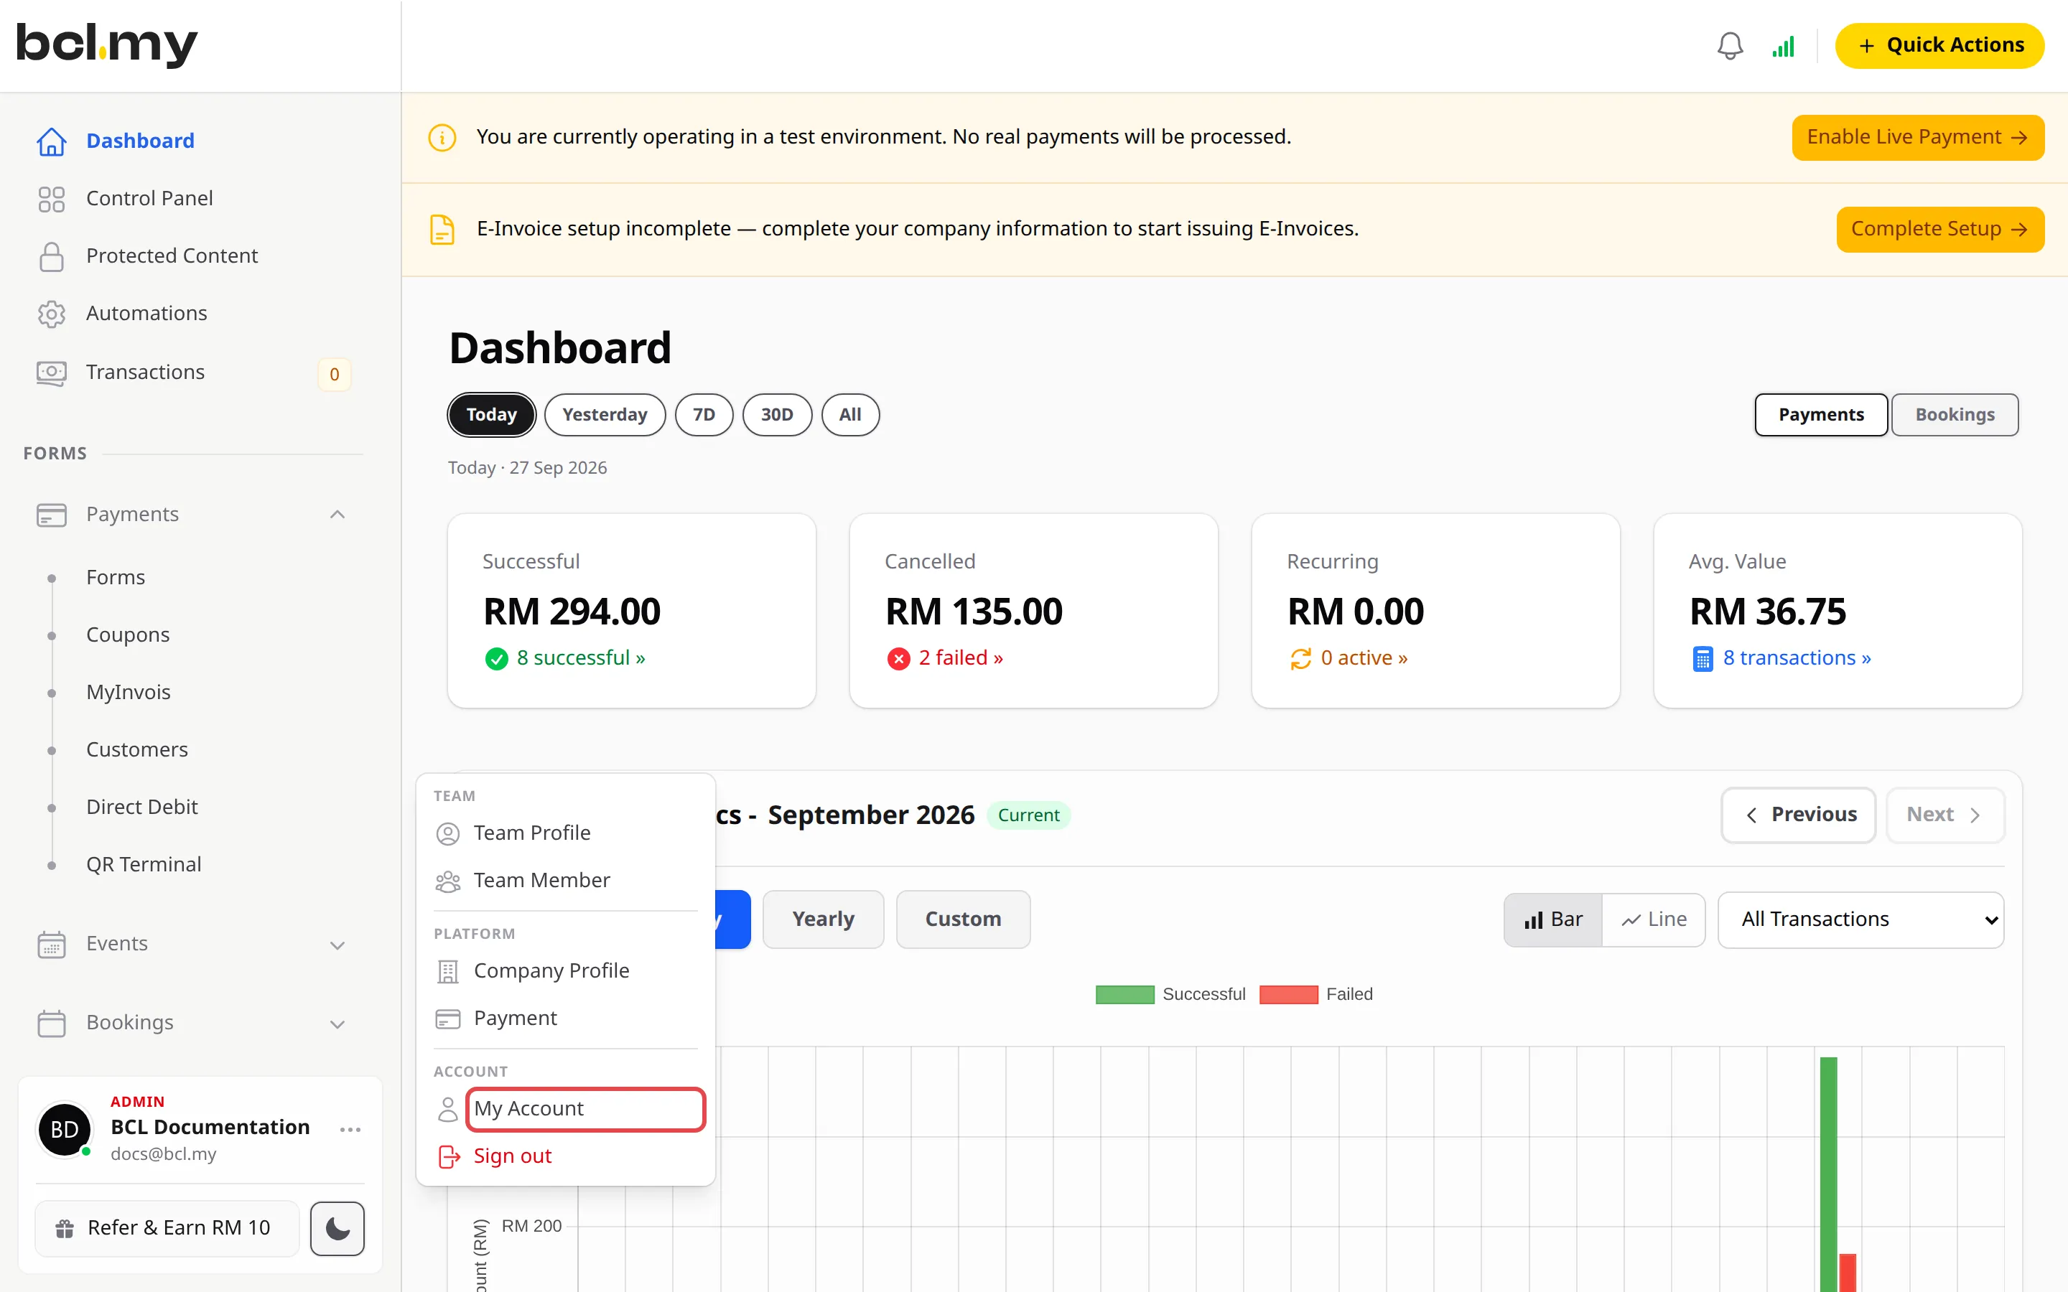Screen dimensions: 2068x1292
Task: Switch to the Payments tab
Action: pyautogui.click(x=1821, y=414)
